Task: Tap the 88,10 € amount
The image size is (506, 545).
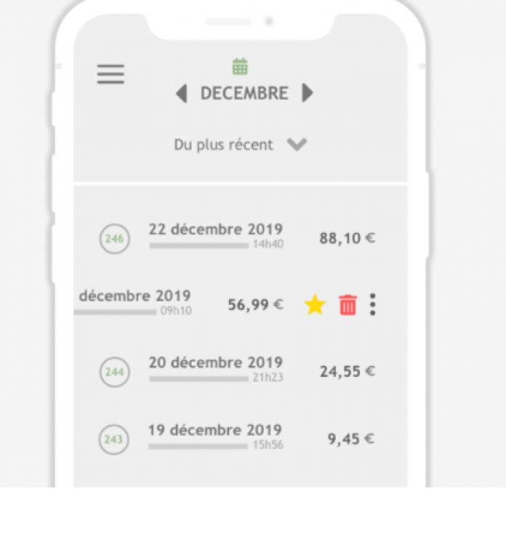Action: 347,239
